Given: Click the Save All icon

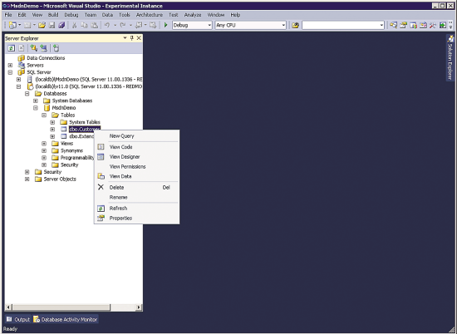Looking at the screenshot, I should 61,26.
